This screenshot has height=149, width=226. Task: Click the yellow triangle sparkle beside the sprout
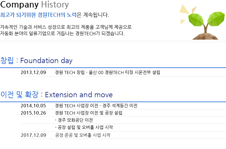coord(184,9)
